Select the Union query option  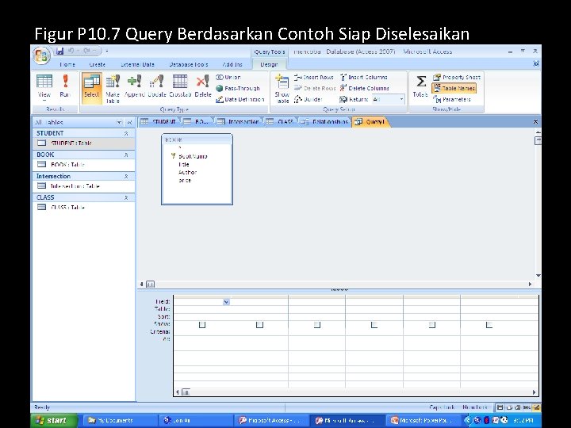pyautogui.click(x=228, y=77)
